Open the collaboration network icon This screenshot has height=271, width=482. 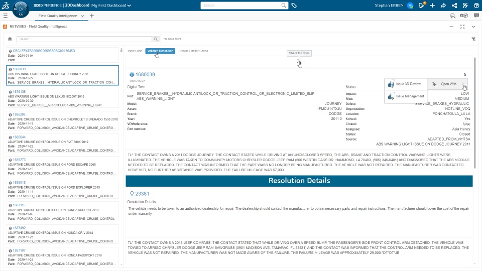(x=454, y=6)
